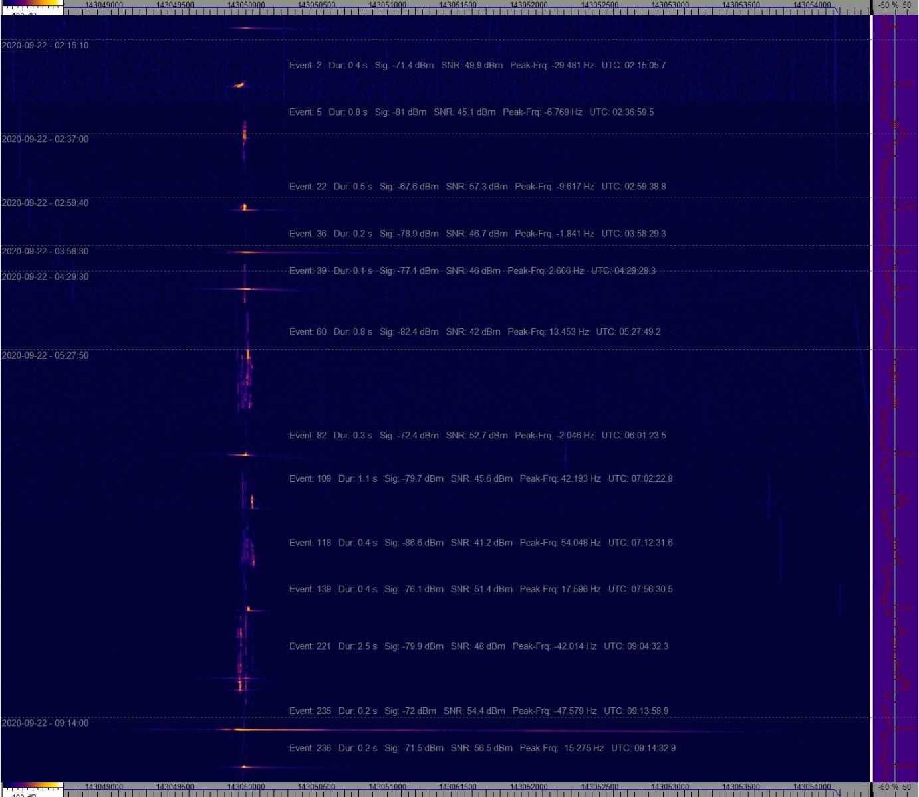Select the 2020-09-22 - 03:58:30 timestamp label
Viewport: 919px width, 797px height.
(x=45, y=251)
